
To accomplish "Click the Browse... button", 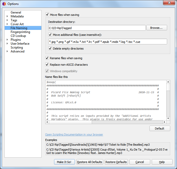I will coord(156,28).
